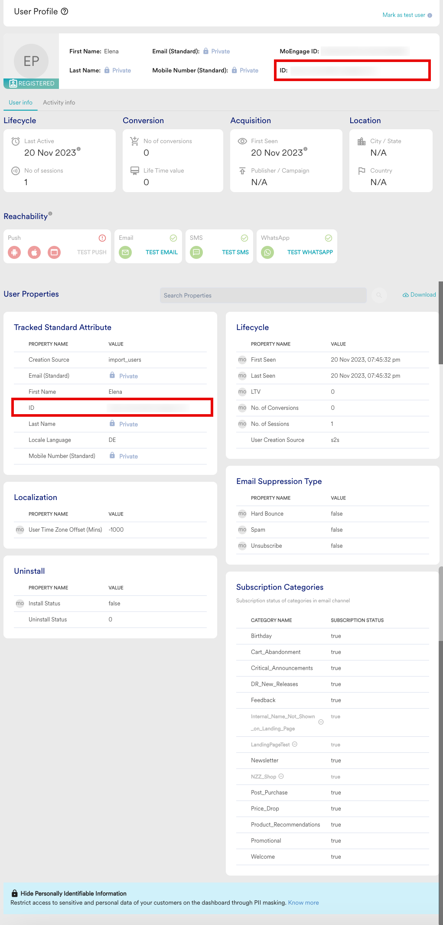Click the green email envelope icon
The image size is (443, 925).
pos(125,252)
